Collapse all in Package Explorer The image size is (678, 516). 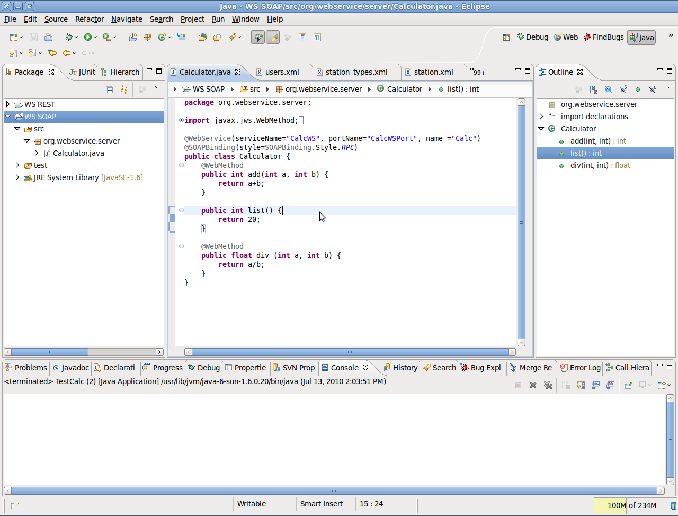click(110, 90)
